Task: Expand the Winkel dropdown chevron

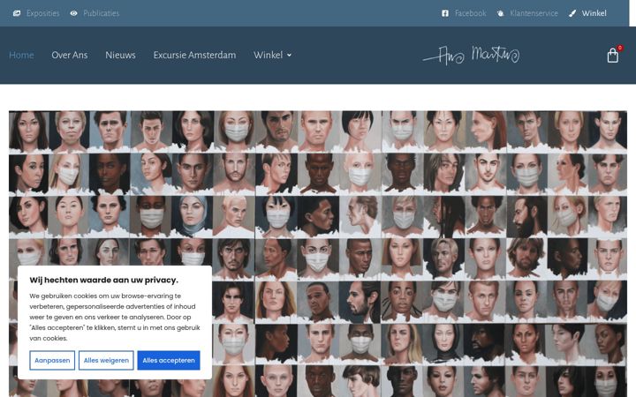Action: (289, 55)
